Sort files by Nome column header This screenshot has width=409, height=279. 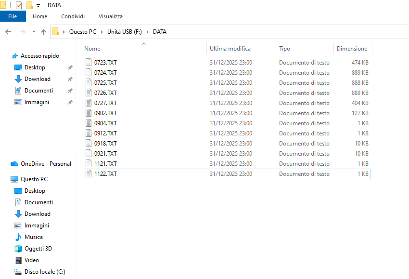92,49
